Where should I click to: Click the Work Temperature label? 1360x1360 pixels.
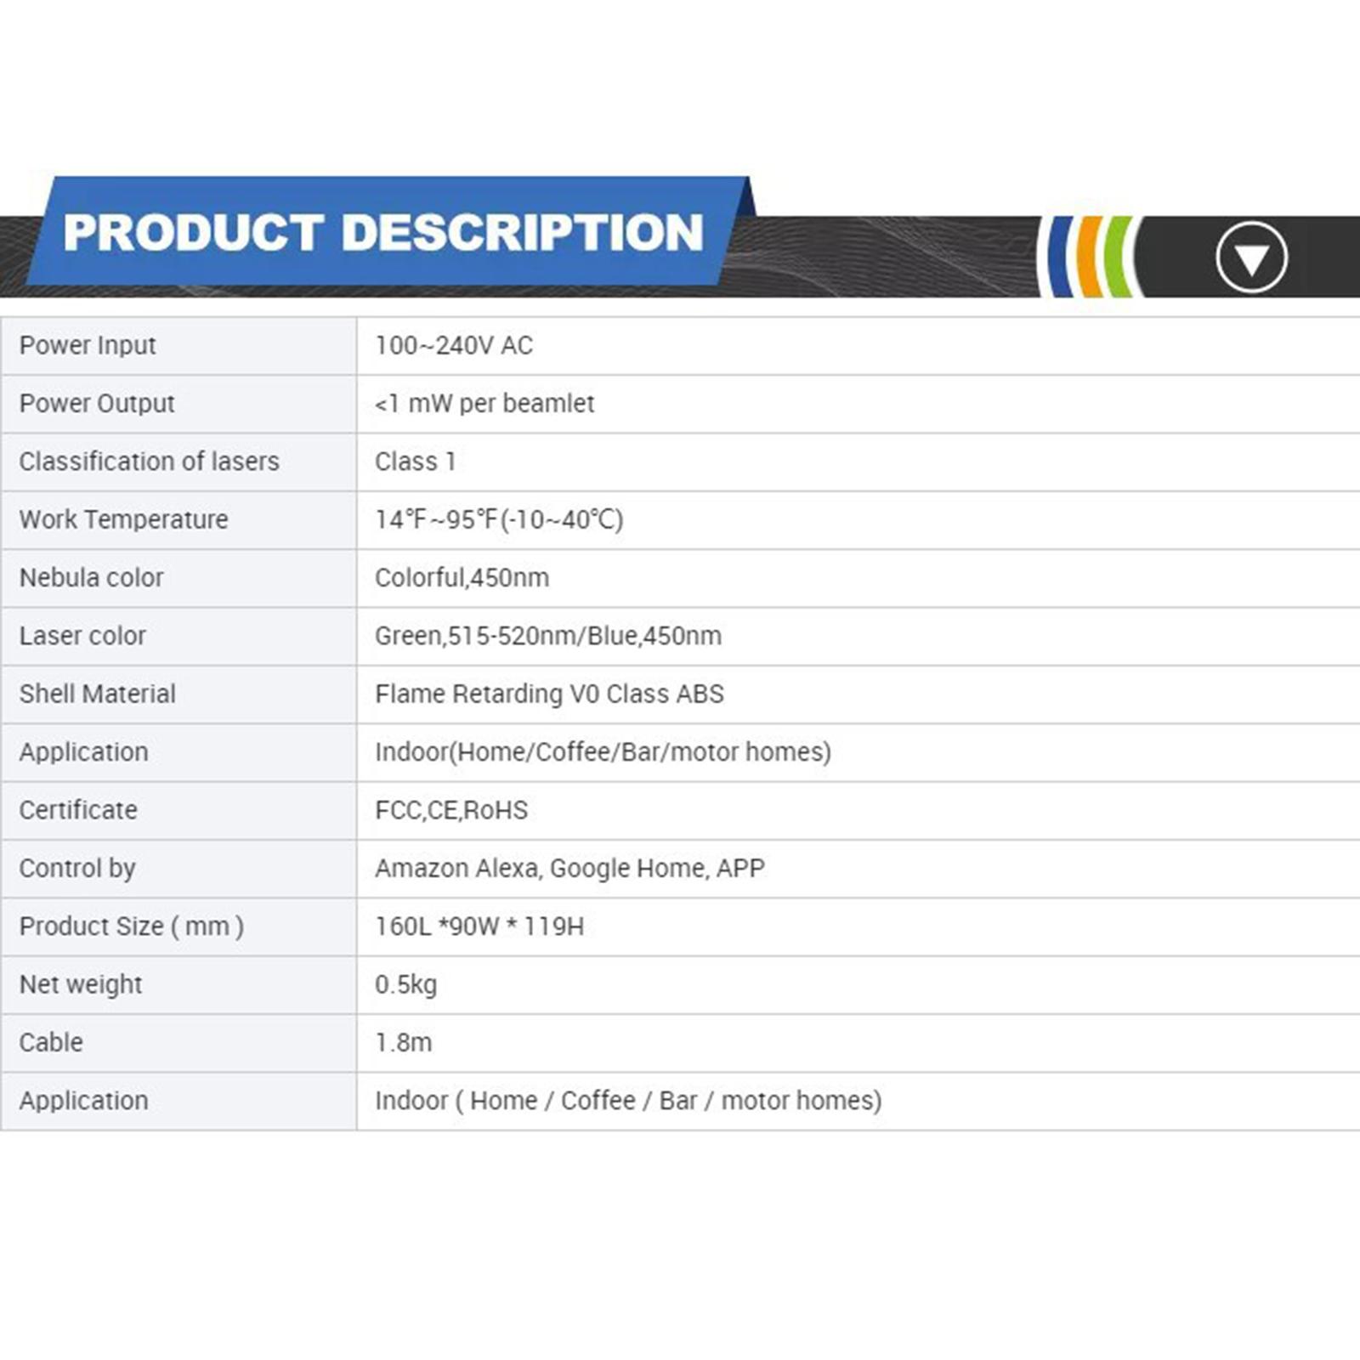coord(124,519)
